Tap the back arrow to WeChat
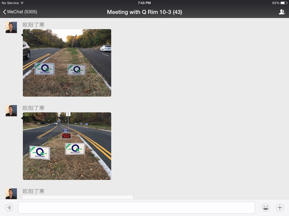Screen dimensions: 289x216 pyautogui.click(x=4, y=12)
